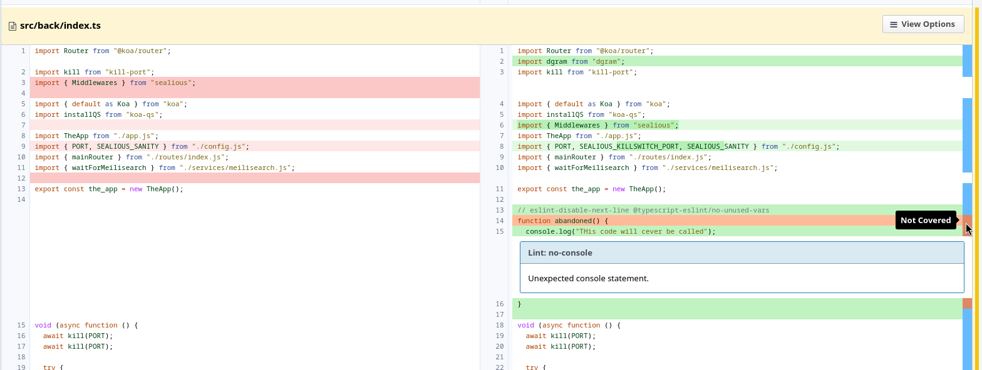Click "export const the_app" line in new-file pane

737,189
